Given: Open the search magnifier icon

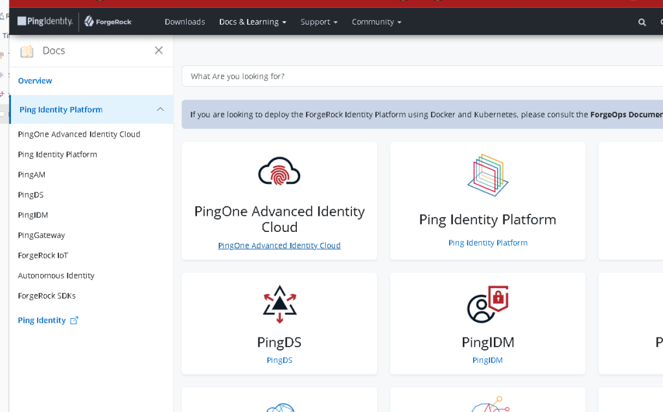Looking at the screenshot, I should pos(642,23).
